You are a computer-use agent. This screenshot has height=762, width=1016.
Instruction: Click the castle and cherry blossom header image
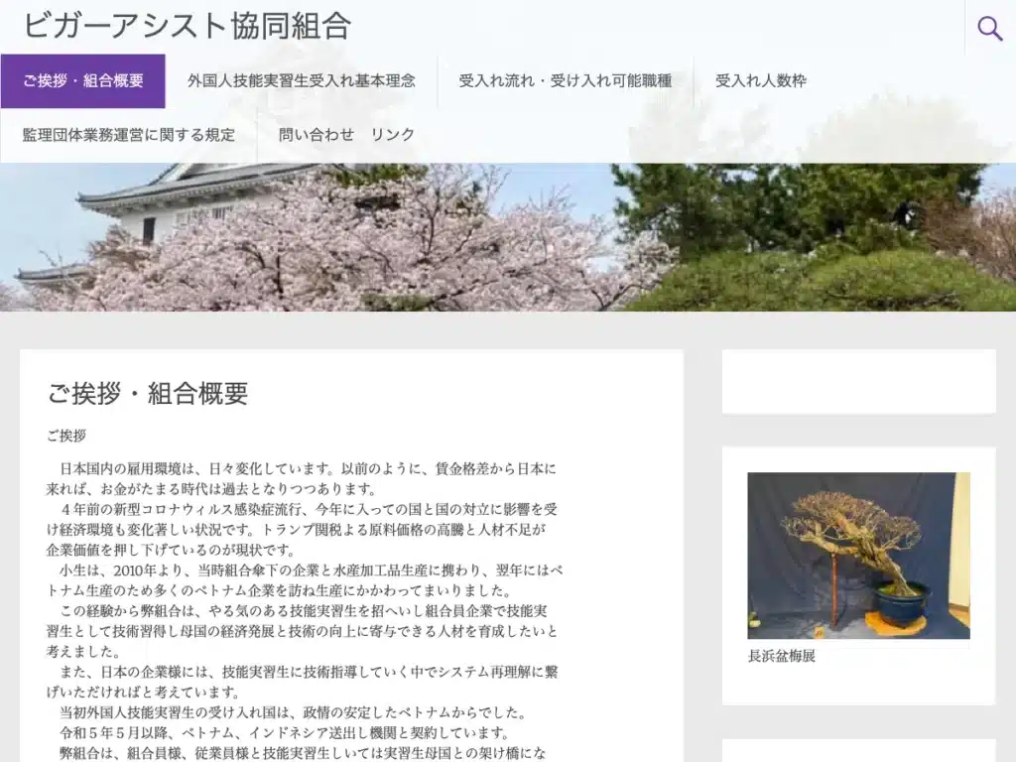click(508, 237)
